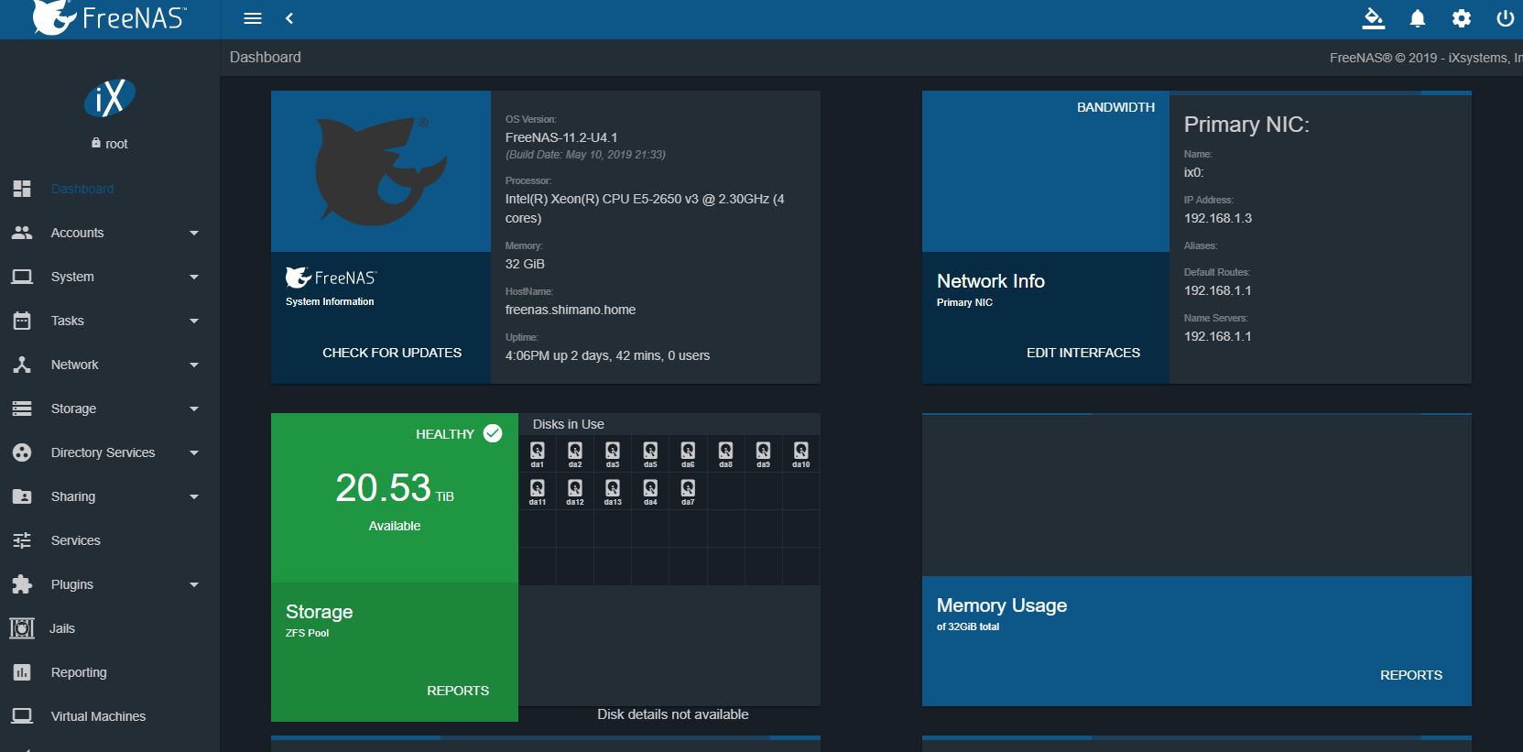The height and width of the screenshot is (752, 1523).
Task: Select disk da10 icon
Action: click(x=801, y=453)
